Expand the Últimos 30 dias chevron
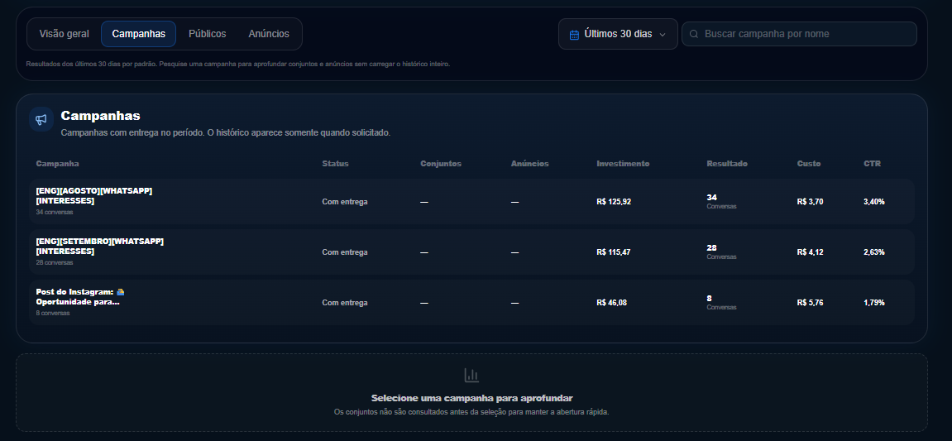 pos(663,35)
